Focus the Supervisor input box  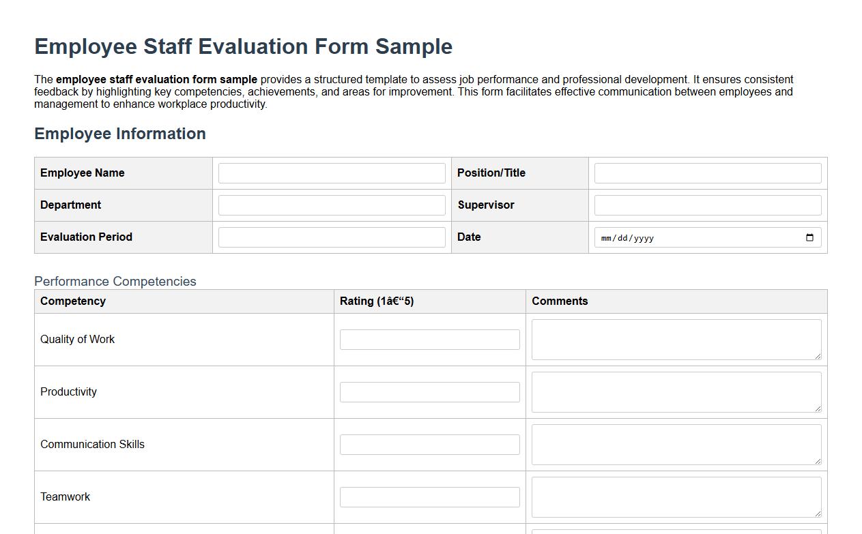coord(707,205)
